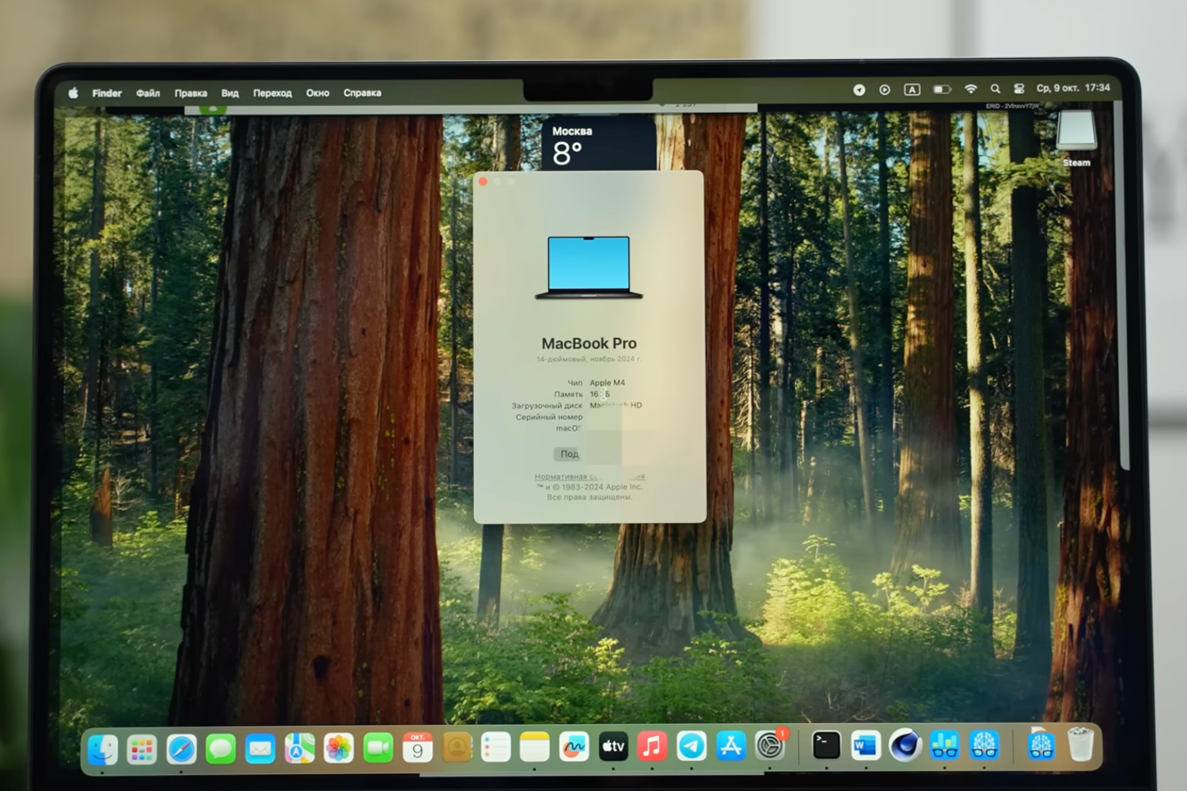Click the Загрузочный диск label
This screenshot has width=1187, height=791.
click(x=547, y=406)
